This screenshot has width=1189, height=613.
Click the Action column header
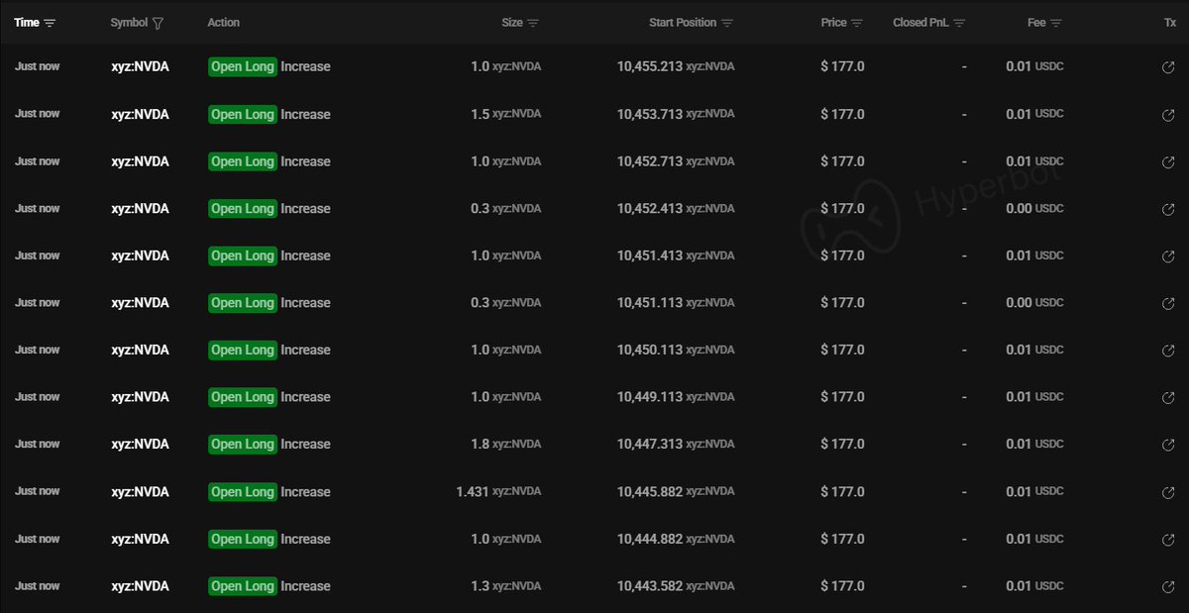(x=224, y=23)
